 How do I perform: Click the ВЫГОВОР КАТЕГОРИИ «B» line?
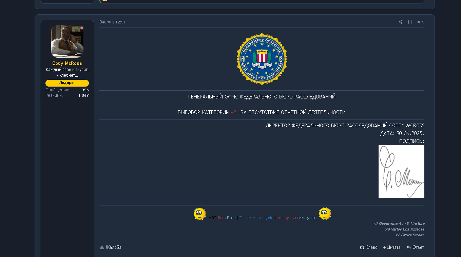262,112
